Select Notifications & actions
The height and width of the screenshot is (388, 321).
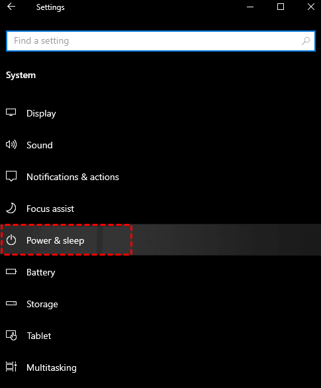73,177
